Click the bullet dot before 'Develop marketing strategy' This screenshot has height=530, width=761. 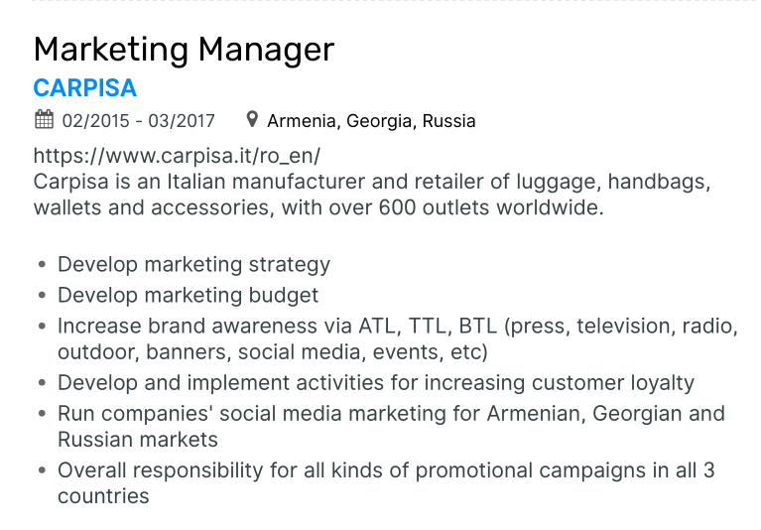pos(41,266)
